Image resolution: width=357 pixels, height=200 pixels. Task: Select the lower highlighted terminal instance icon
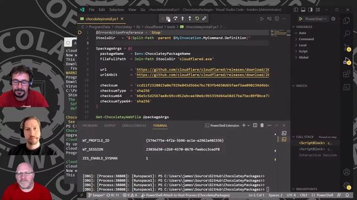[284, 139]
